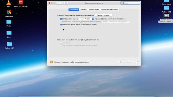The width and height of the screenshot is (173, 97).
Task: Click the Для этого пользователя задан пароль text
Action: click(x=75, y=15)
